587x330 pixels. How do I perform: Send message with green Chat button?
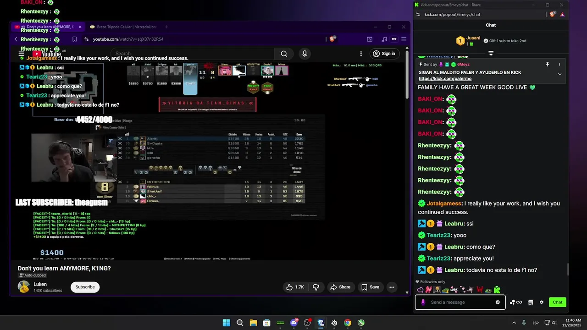558,302
